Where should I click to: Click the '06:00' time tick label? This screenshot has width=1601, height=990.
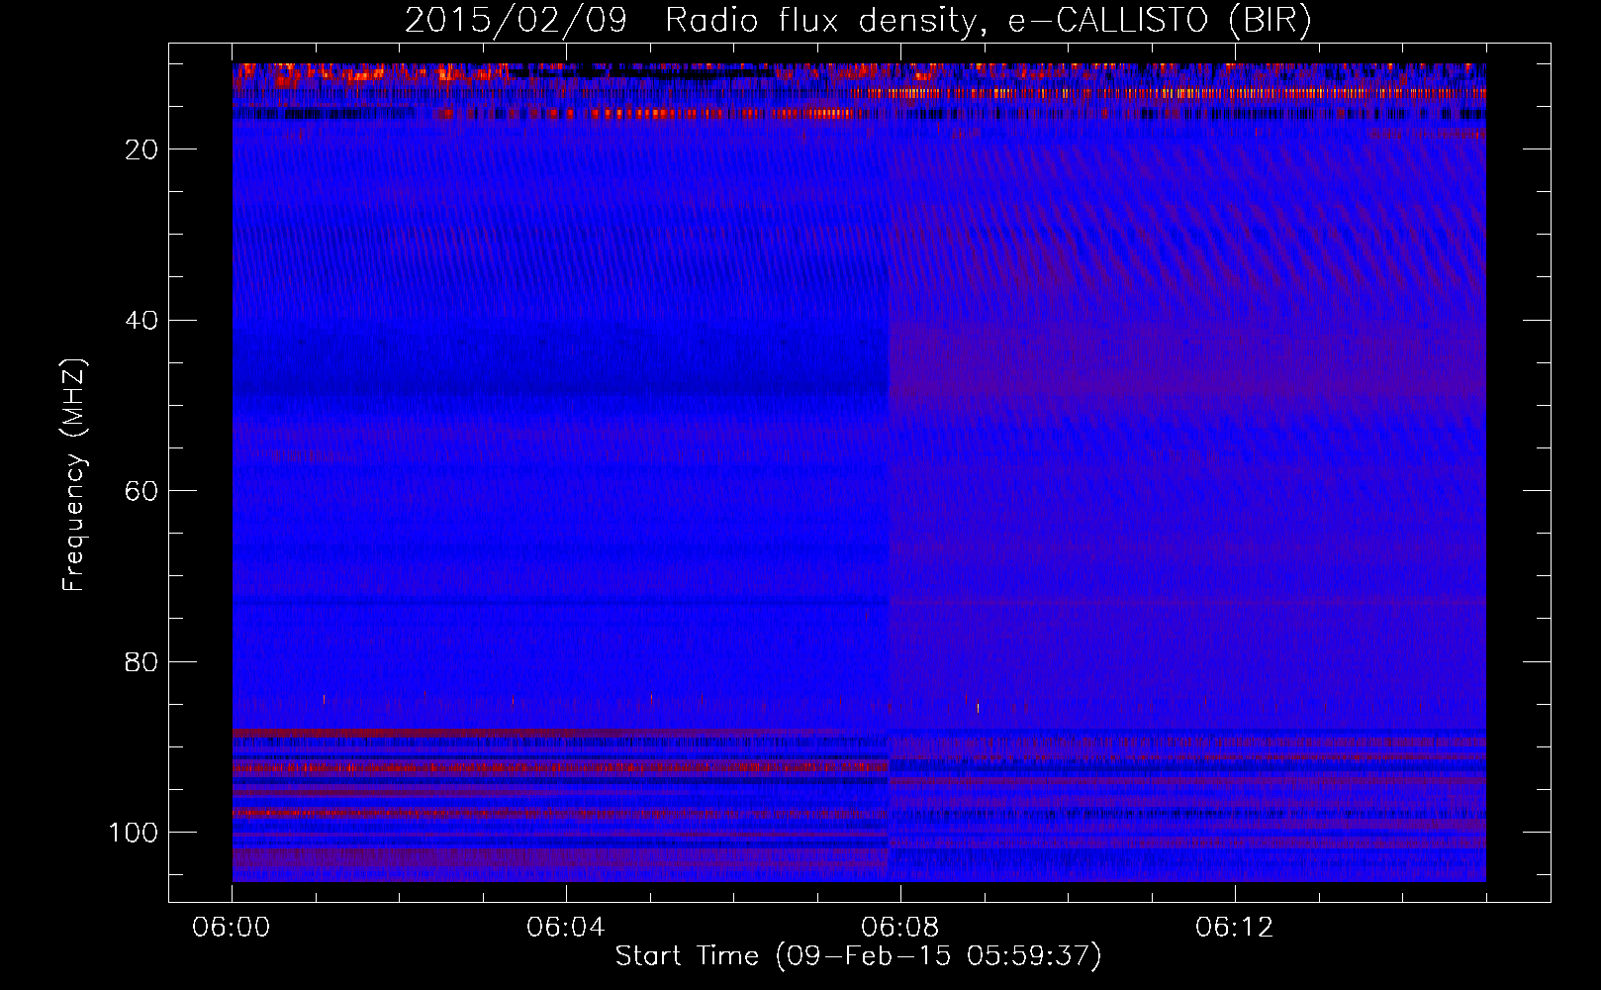coord(232,928)
